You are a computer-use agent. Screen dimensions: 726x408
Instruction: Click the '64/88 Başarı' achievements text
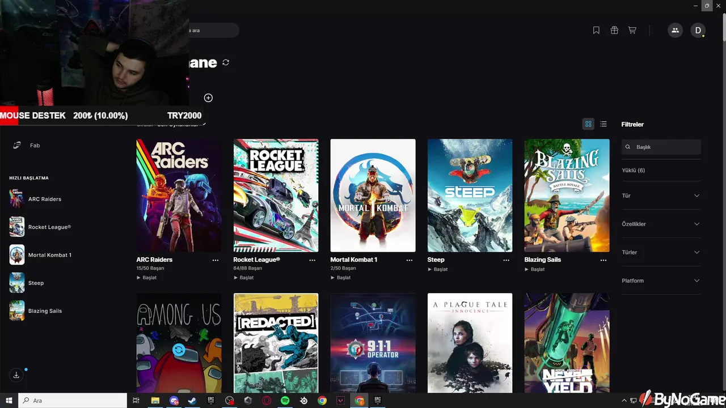coord(248,269)
